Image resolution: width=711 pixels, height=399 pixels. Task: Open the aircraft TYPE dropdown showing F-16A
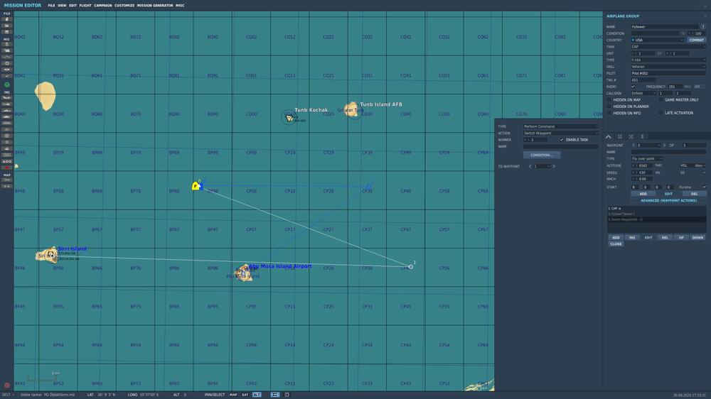pyautogui.click(x=668, y=60)
